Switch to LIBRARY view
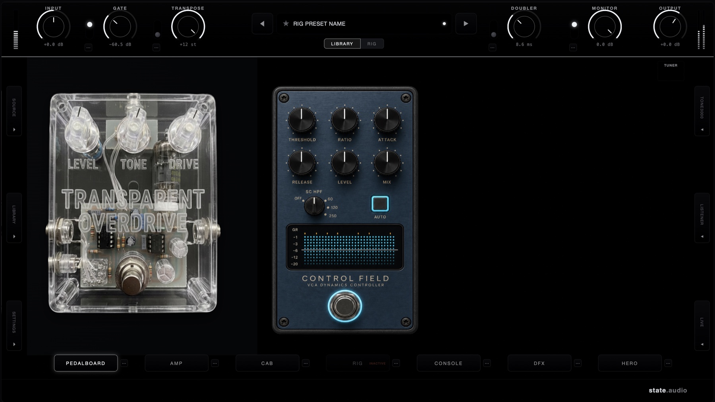 [x=342, y=44]
